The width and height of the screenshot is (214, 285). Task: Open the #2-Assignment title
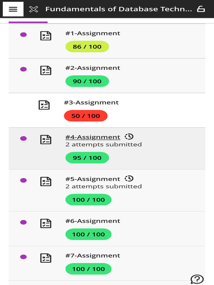click(x=93, y=68)
